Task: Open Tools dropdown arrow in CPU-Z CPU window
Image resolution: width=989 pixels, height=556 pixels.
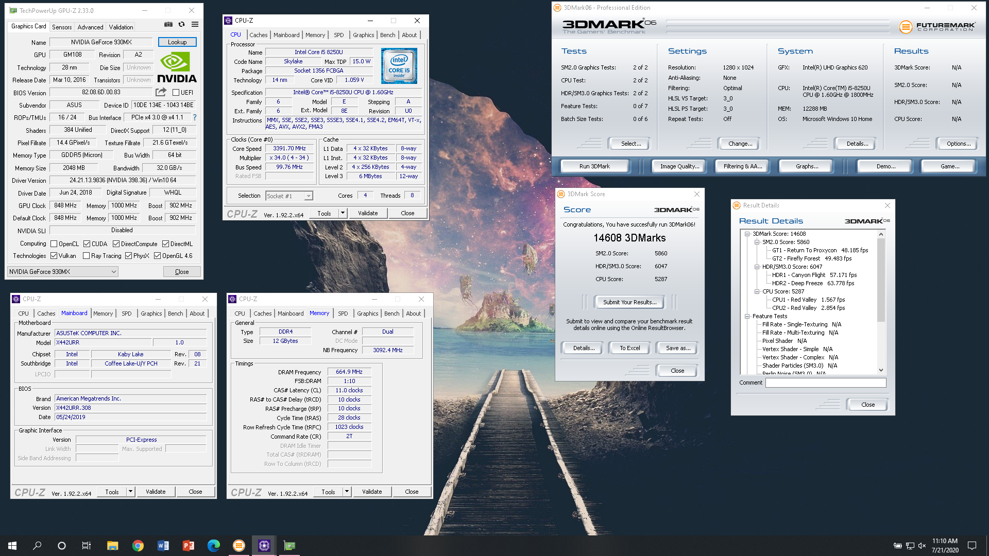Action: click(342, 213)
